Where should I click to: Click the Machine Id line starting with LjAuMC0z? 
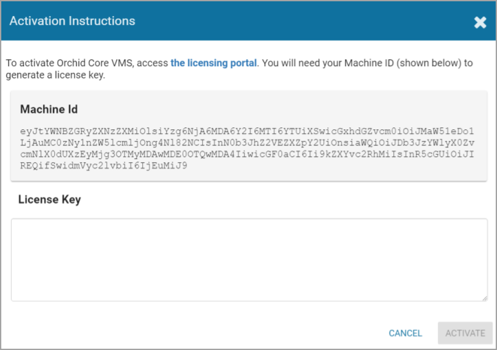[x=247, y=143]
